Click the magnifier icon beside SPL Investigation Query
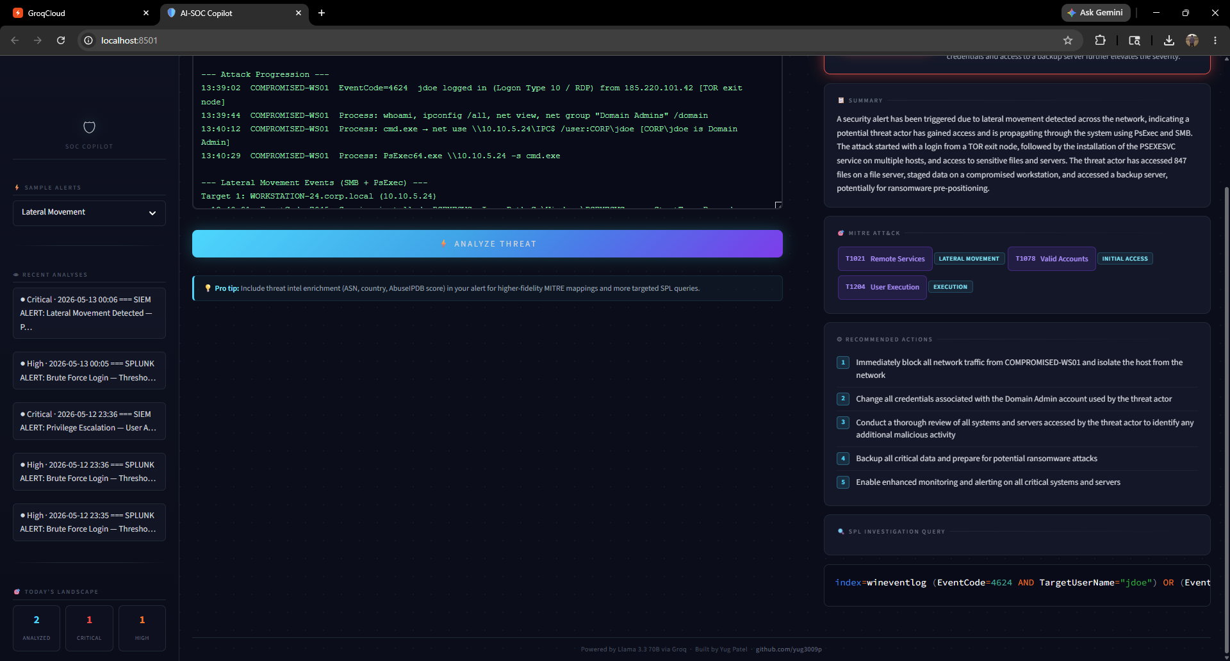This screenshot has height=661, width=1230. [840, 532]
